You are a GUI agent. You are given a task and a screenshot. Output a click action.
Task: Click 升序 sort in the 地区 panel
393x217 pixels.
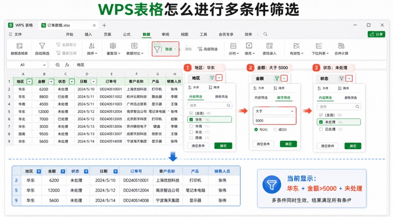click(193, 88)
